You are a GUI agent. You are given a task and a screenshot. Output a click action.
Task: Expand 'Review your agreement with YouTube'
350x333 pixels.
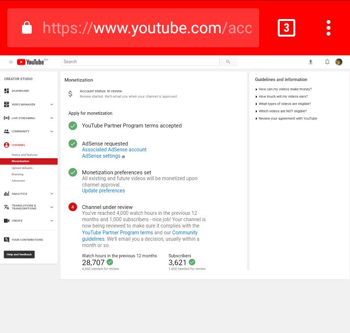286,119
